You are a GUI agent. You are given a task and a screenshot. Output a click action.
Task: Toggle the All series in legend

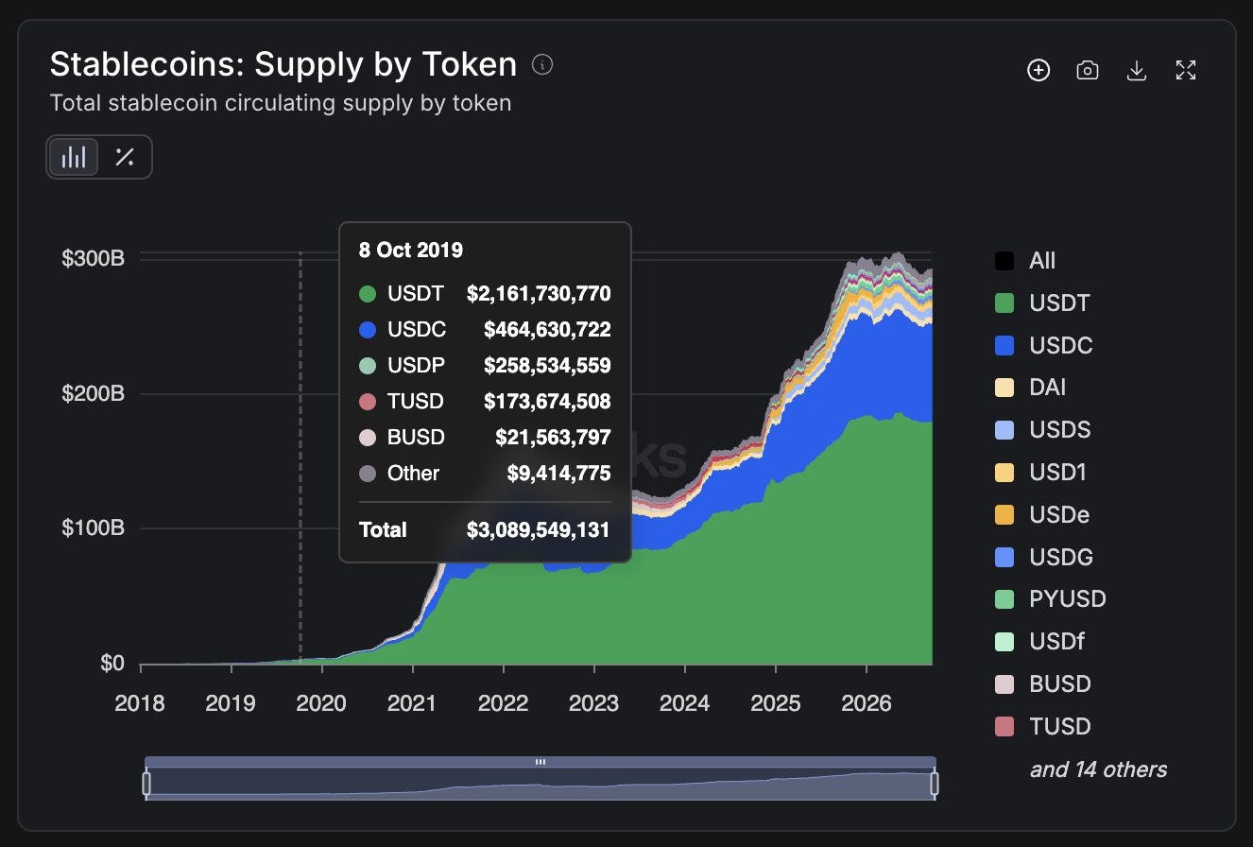(1025, 261)
